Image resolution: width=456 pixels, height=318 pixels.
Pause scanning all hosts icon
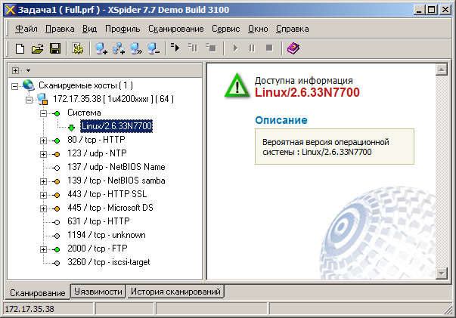193,48
